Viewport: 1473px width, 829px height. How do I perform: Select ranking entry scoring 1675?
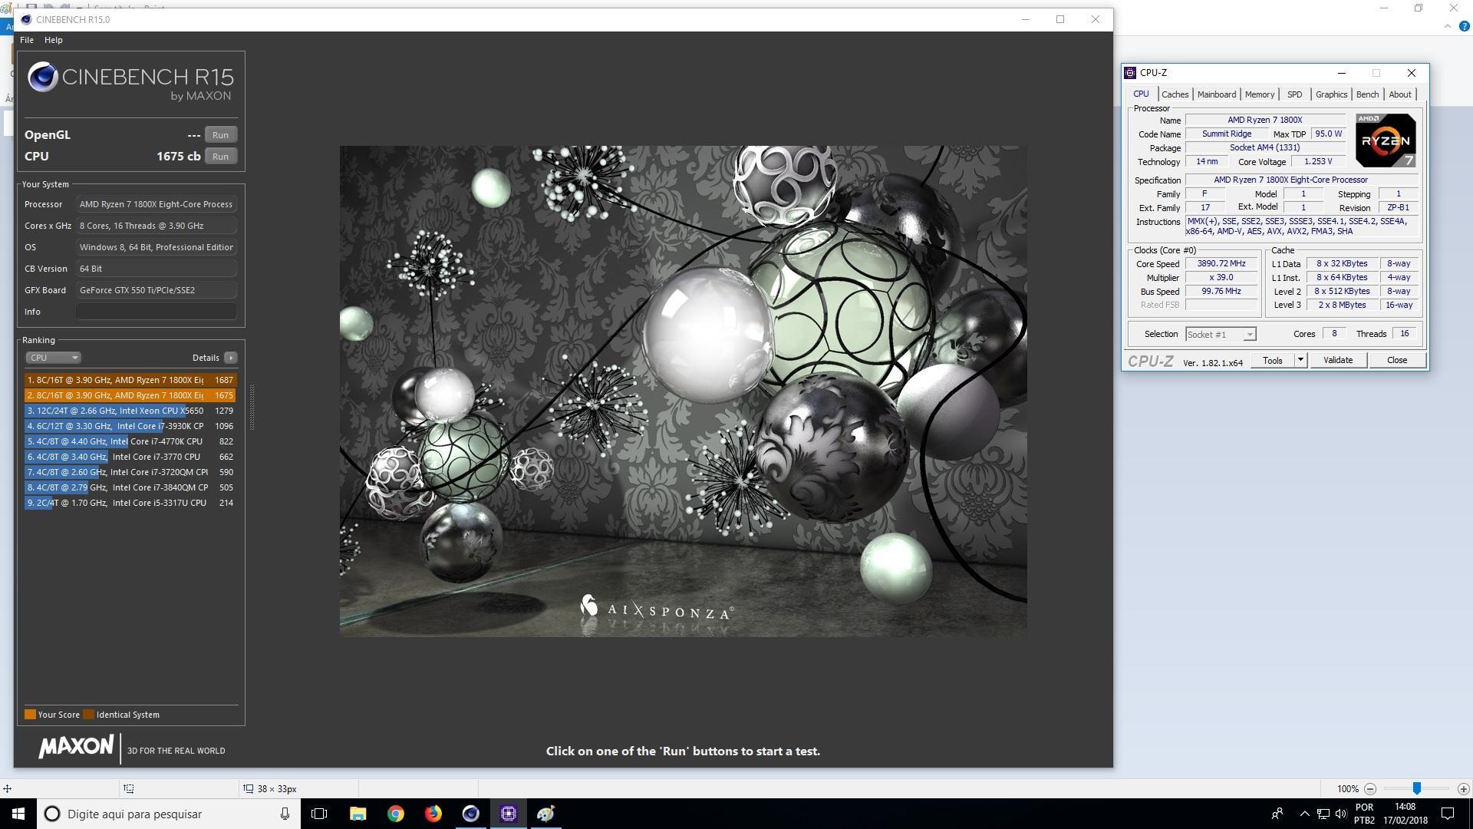point(130,395)
